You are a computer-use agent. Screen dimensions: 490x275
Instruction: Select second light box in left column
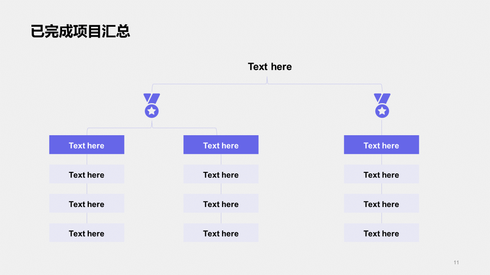click(87, 203)
